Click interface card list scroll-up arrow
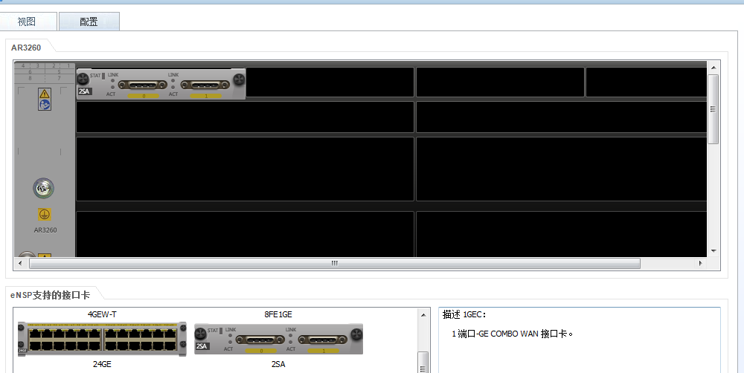Image resolution: width=744 pixels, height=373 pixels. point(423,315)
